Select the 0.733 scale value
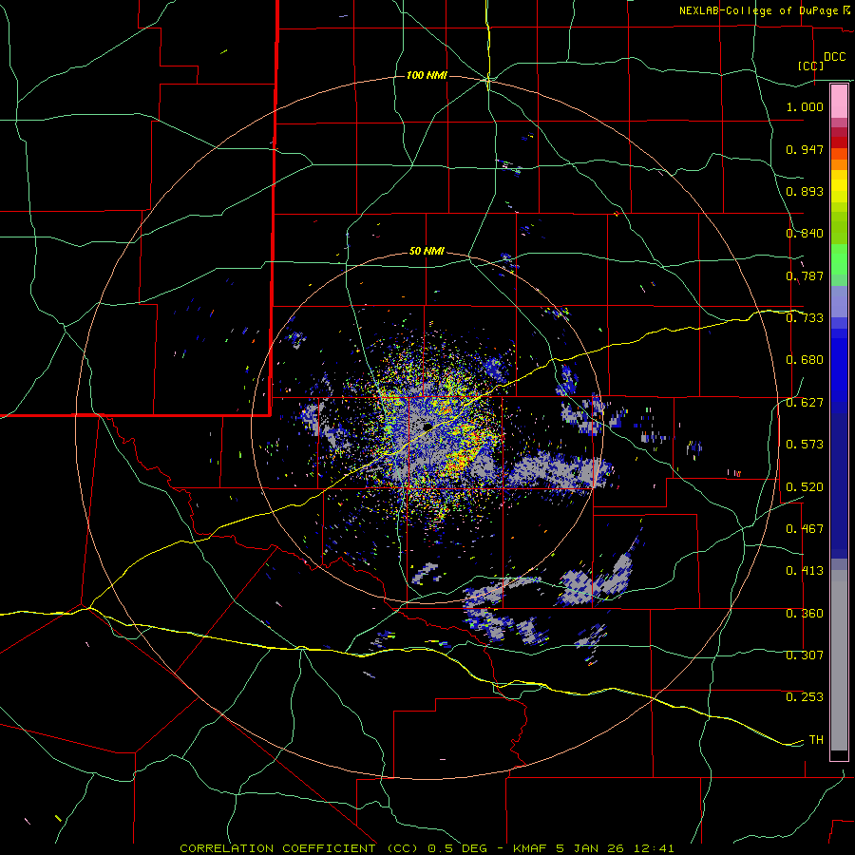The width and height of the screenshot is (855, 855). point(805,318)
